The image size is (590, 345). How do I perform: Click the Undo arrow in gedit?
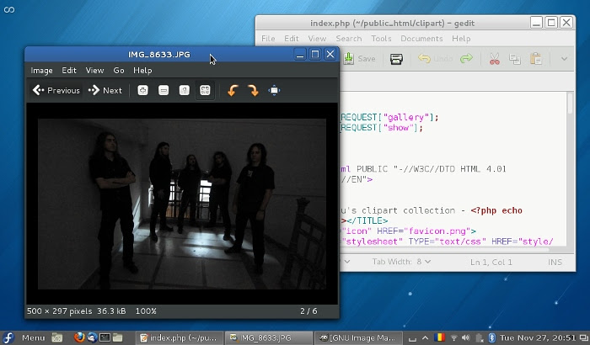[x=424, y=59]
